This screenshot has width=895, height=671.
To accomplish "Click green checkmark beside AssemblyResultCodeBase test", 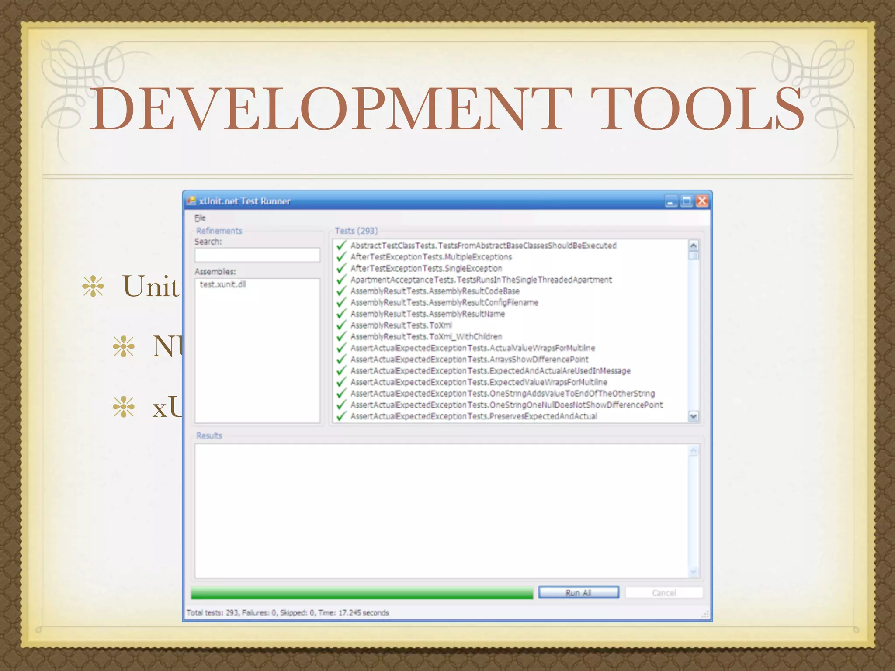I will click(x=341, y=291).
